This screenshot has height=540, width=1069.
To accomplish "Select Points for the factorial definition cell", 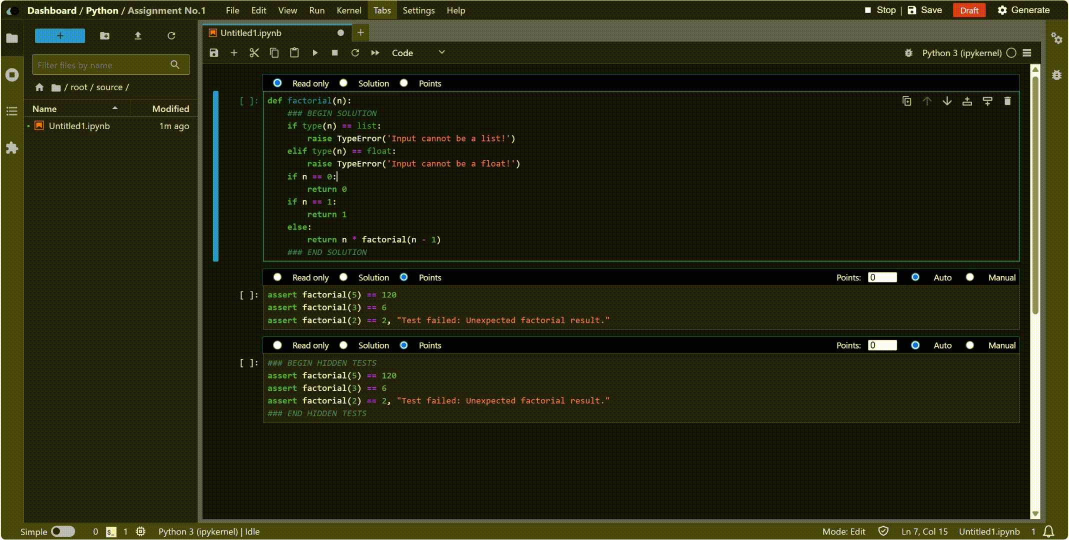I will (x=404, y=83).
